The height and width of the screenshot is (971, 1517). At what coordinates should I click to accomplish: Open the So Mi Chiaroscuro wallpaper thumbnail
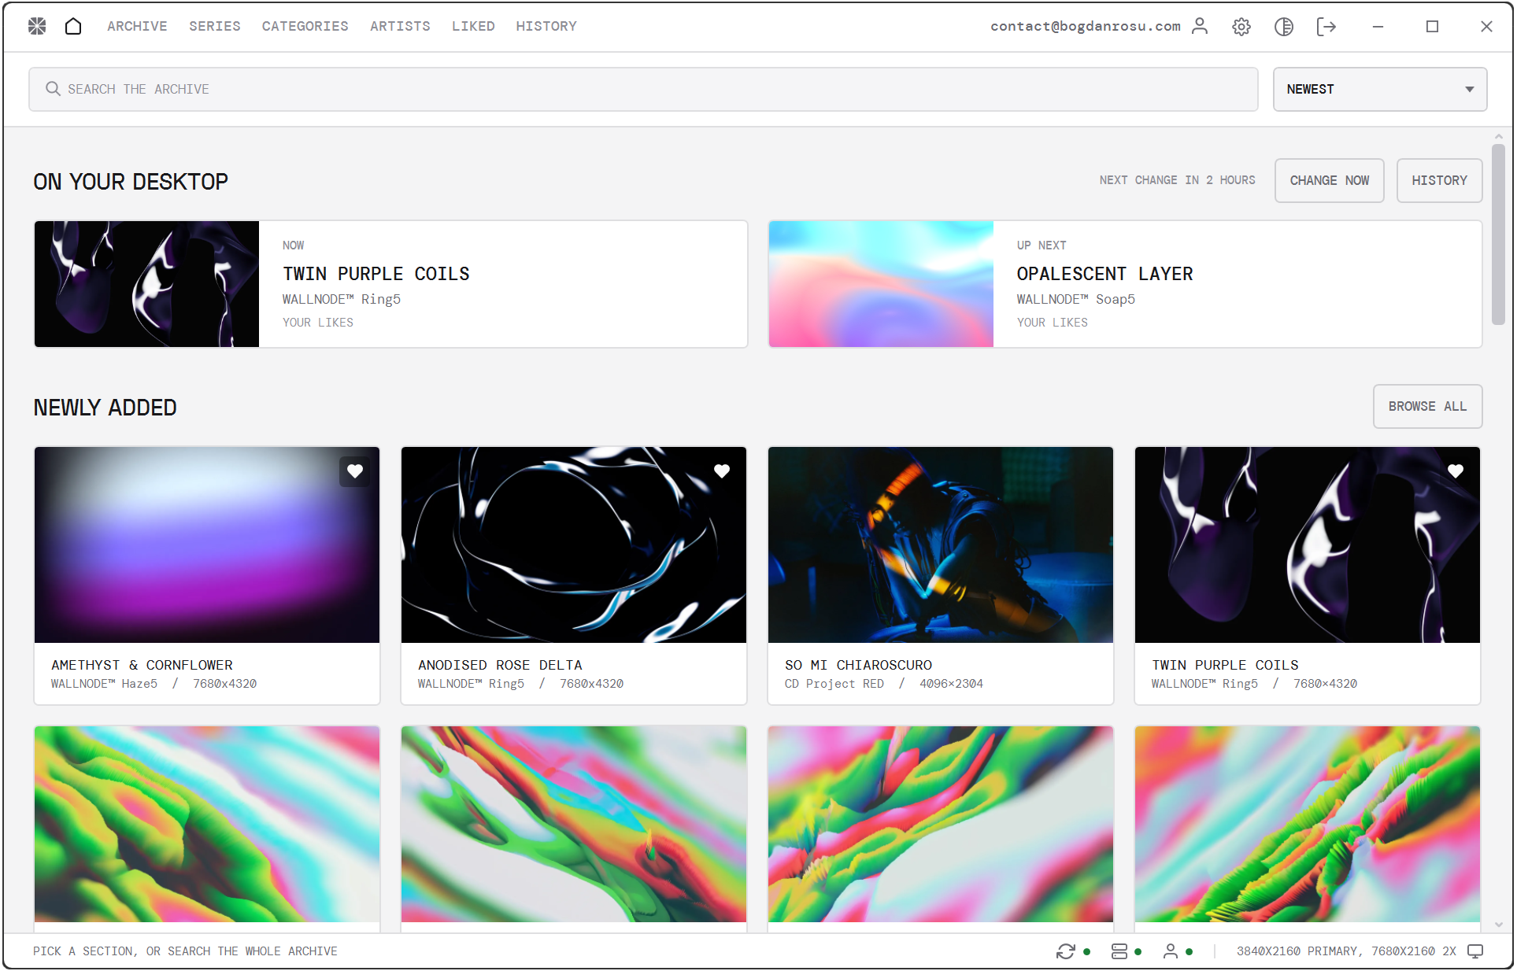(x=941, y=545)
